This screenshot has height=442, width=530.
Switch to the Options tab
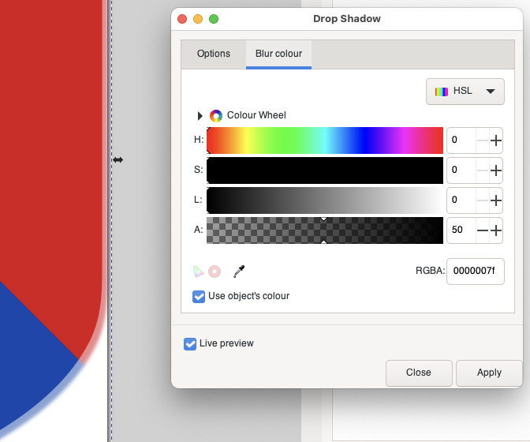(214, 54)
